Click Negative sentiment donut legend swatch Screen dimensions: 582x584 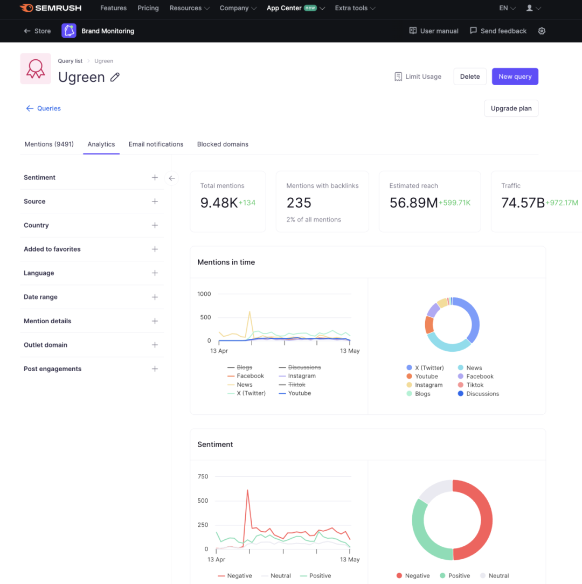coord(399,576)
